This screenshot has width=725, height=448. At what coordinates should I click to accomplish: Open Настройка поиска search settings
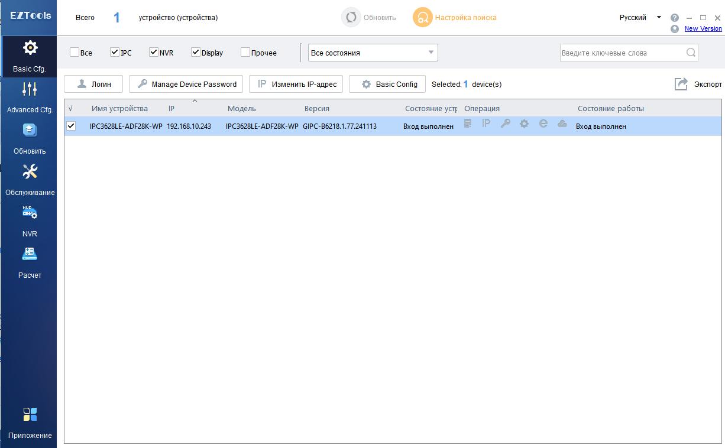[x=455, y=18]
